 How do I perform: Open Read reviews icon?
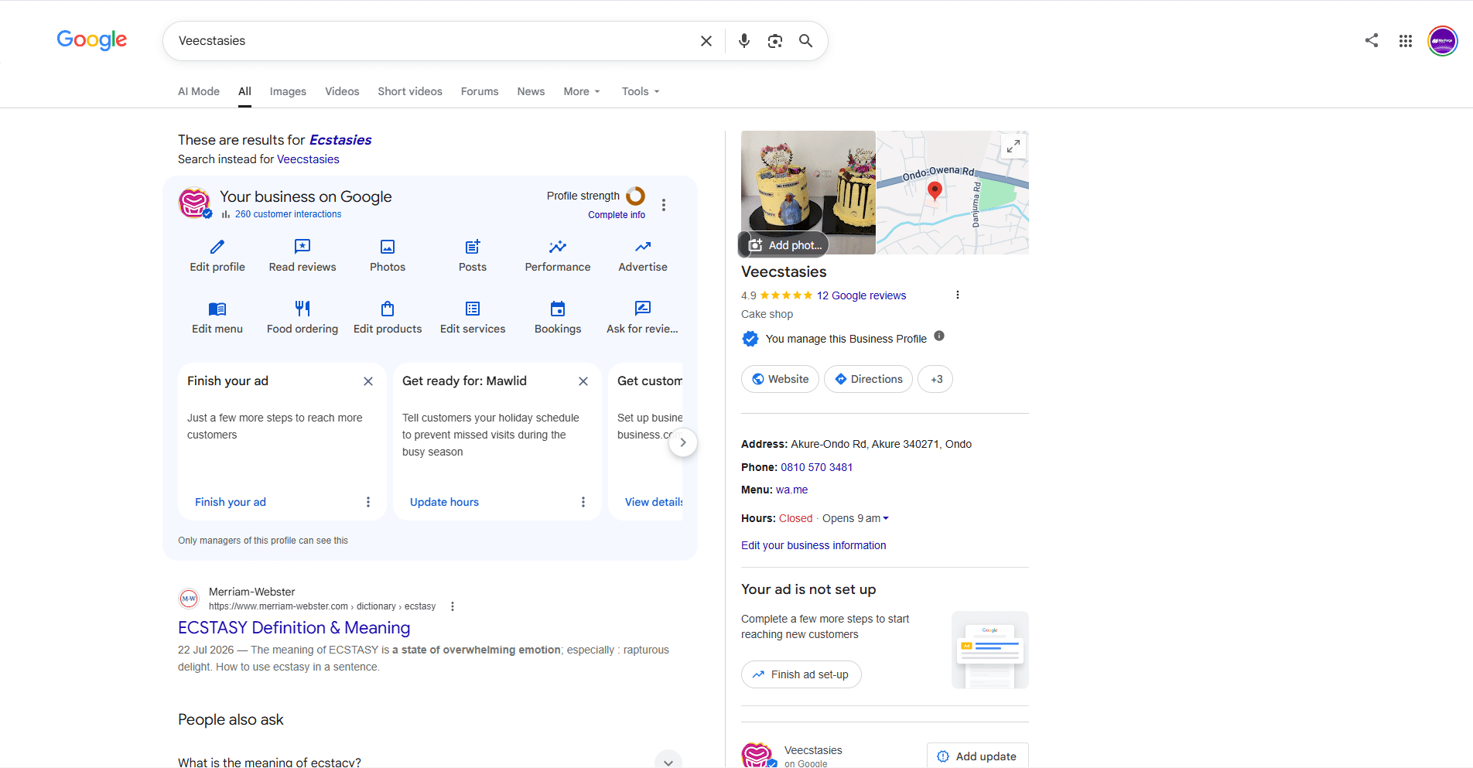coord(302,247)
